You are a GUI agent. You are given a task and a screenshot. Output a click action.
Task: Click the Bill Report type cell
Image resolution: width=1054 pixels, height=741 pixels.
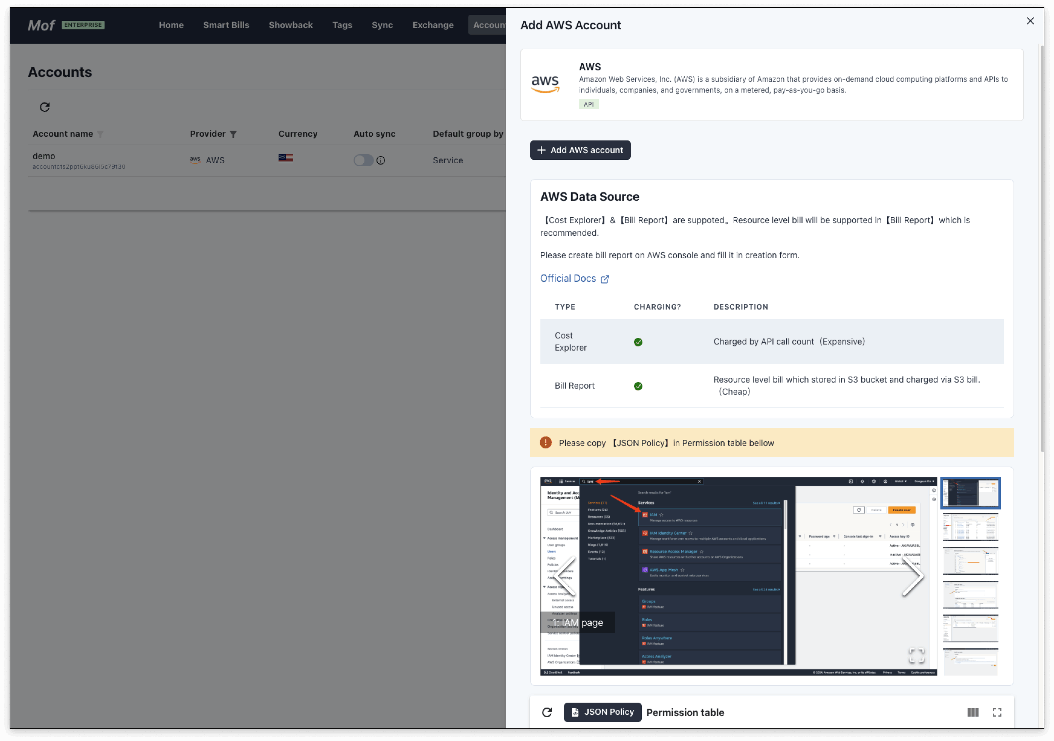[x=574, y=386]
